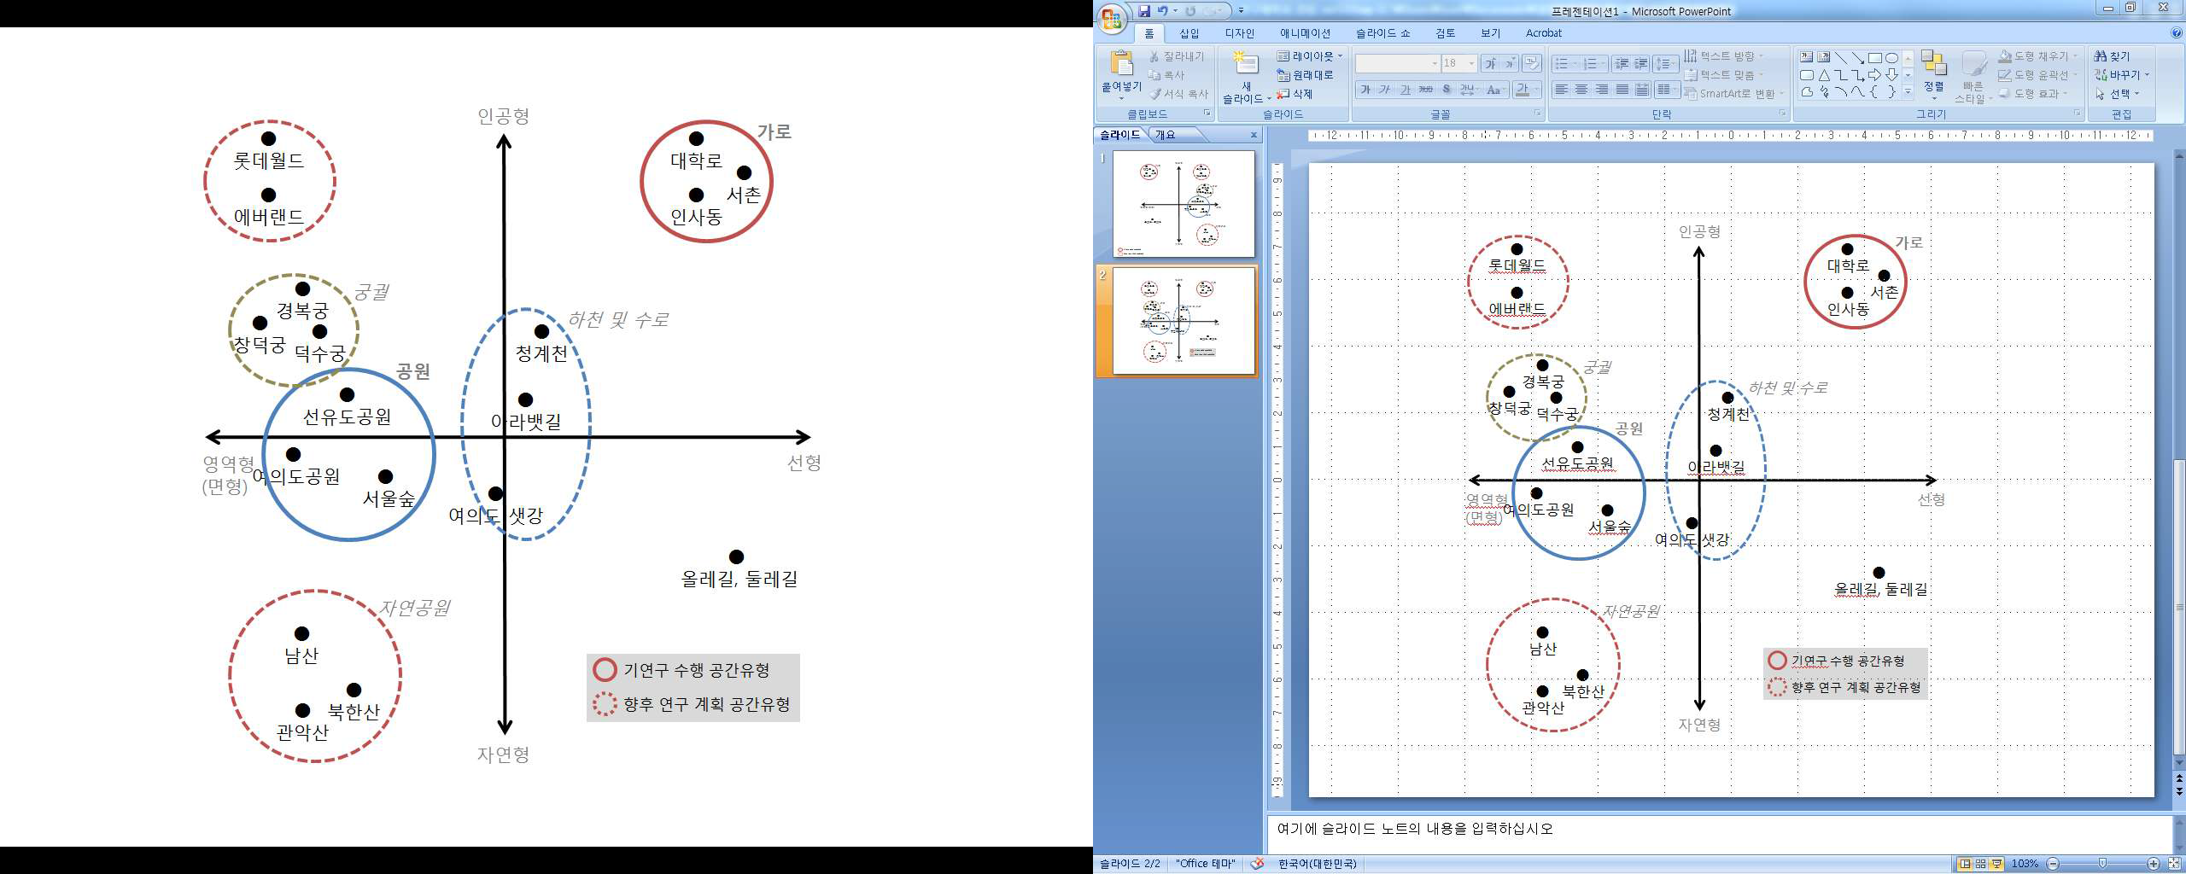This screenshot has height=874, width=2186.
Task: Open the 애니메이션 ribbon tab
Action: pos(1305,33)
